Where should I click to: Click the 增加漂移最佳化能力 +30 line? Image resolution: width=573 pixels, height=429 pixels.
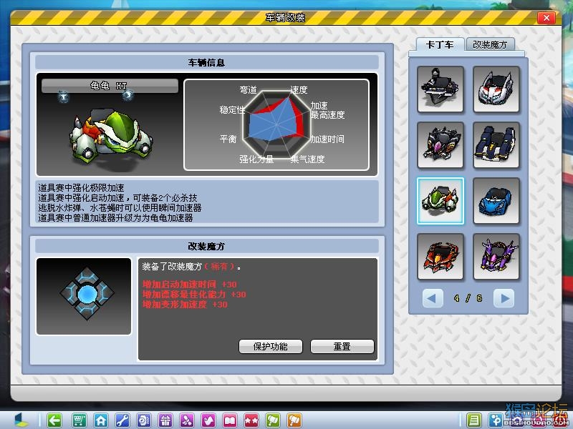click(194, 294)
